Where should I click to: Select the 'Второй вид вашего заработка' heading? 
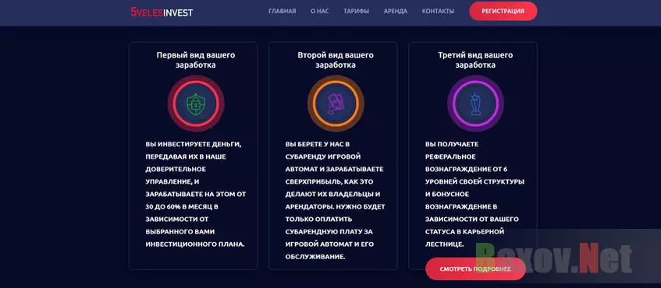click(x=336, y=60)
